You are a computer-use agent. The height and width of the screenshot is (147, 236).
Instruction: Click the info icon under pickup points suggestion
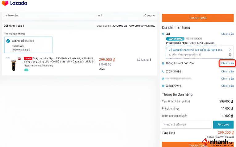coord(230,55)
